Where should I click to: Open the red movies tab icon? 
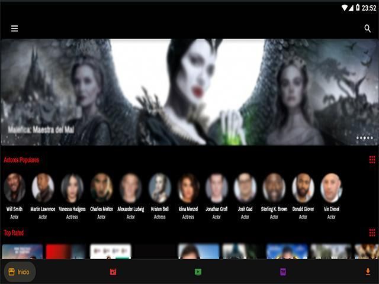(113, 272)
